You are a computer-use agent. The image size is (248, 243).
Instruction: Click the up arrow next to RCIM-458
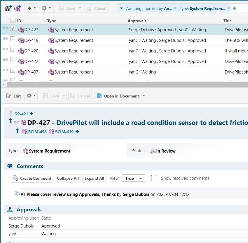18,131
